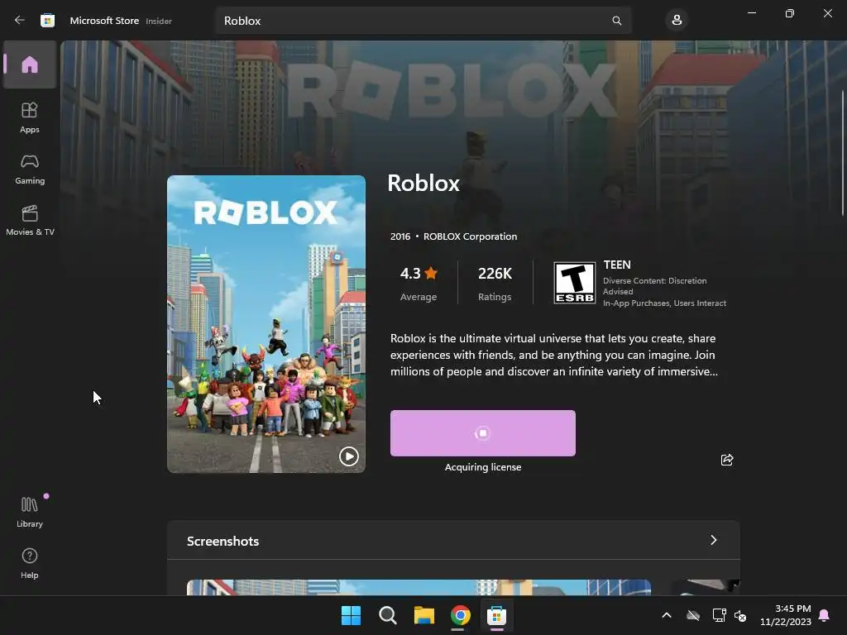The width and height of the screenshot is (847, 635).
Task: Click the Roblox app title
Action: [423, 183]
